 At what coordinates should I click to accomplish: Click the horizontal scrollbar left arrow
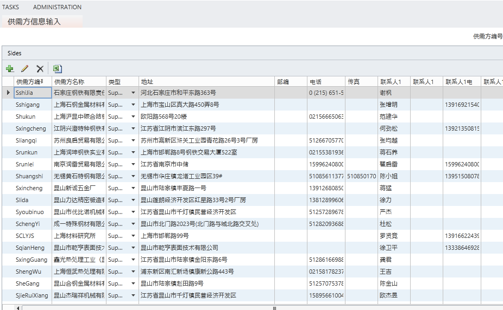tap(18, 308)
